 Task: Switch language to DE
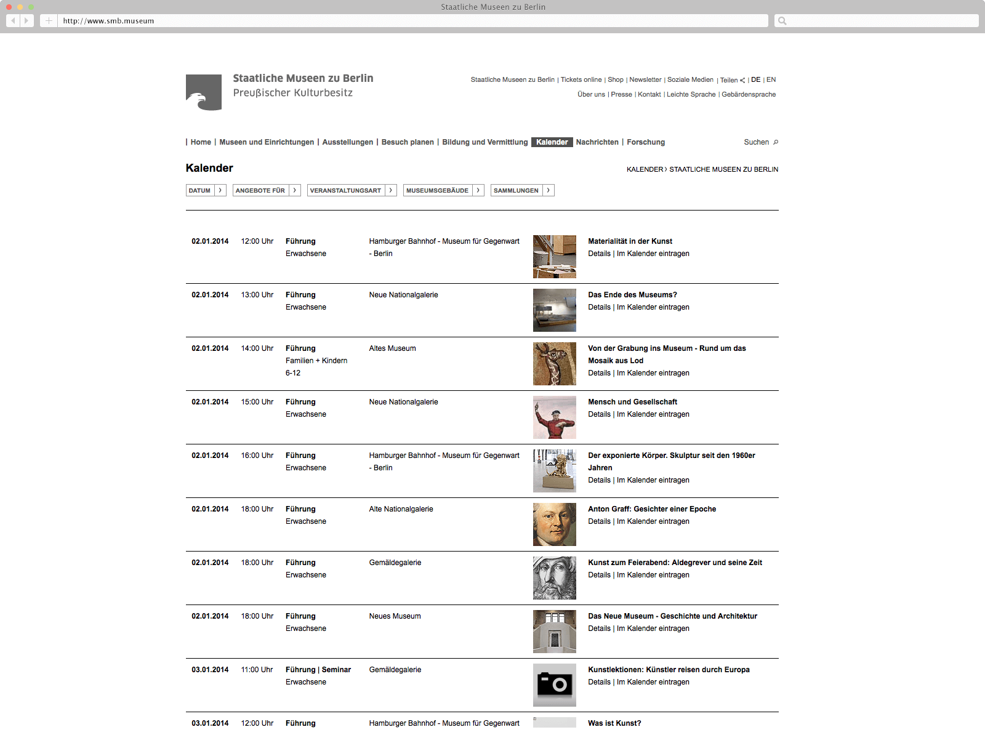[756, 79]
